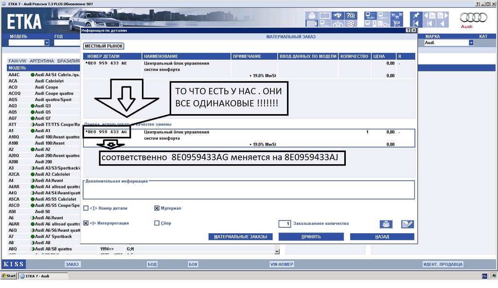Screen dimensions: 498x288
Task: Switch to the Аргентина tab
Action: [42, 61]
